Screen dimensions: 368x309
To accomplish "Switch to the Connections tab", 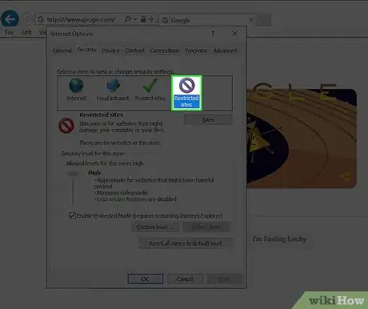I will click(x=165, y=50).
